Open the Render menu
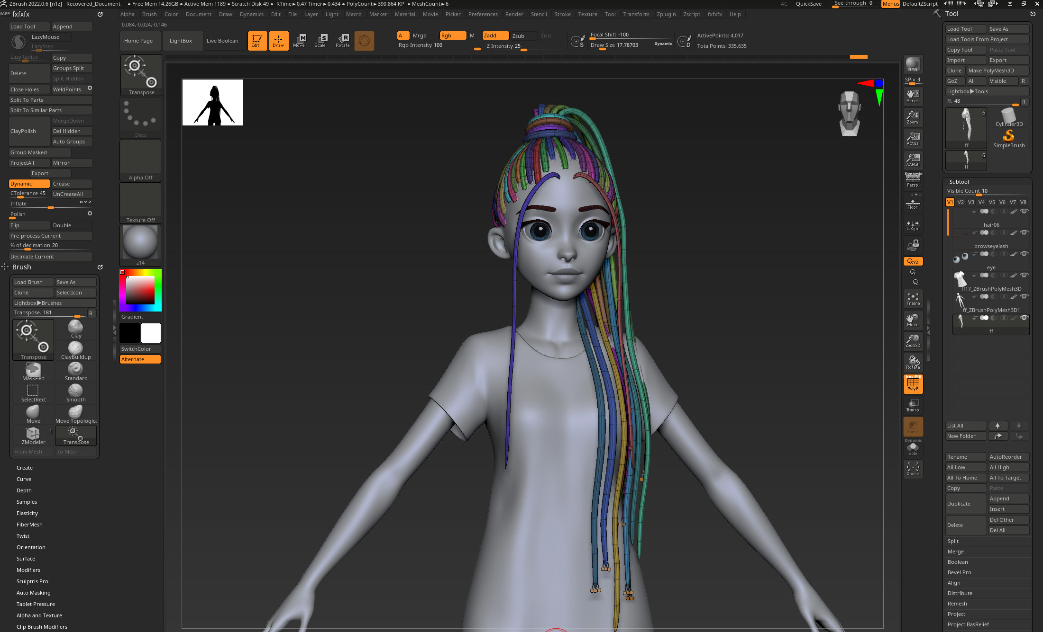This screenshot has height=632, width=1043. (x=514, y=14)
